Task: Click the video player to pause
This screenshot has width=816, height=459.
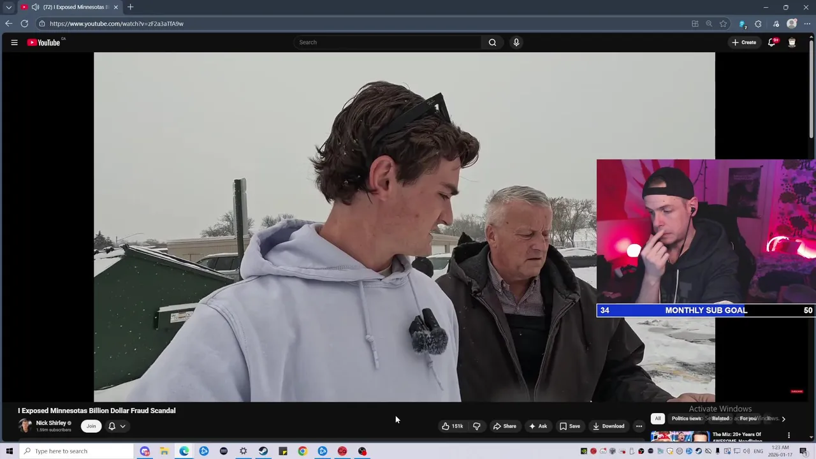Action: 404,227
